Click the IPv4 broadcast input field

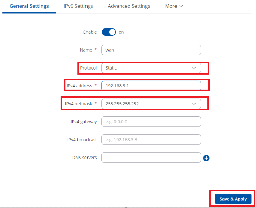tap(151, 140)
